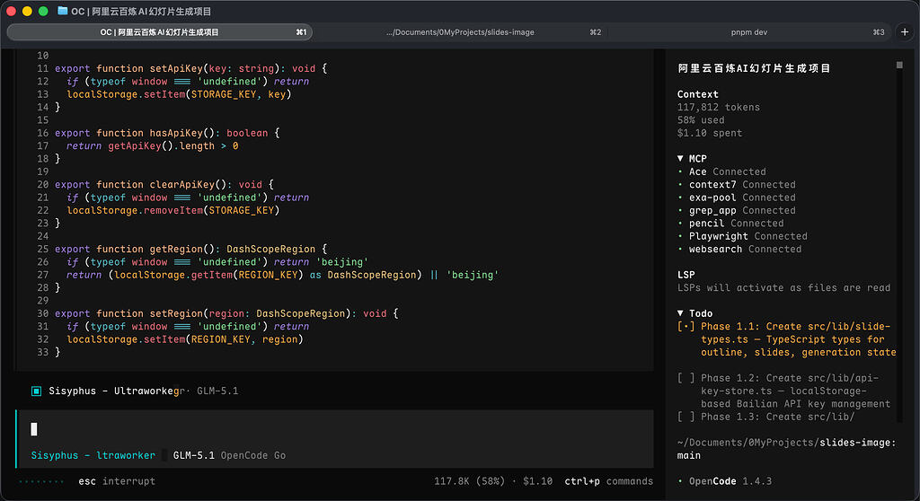The image size is (920, 501).
Task: Click code line 11 setApiKey function declaration
Action: (190, 68)
